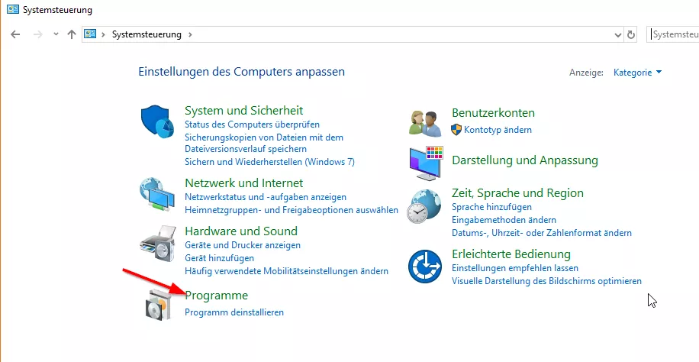
Task: Go back with the back arrow
Action: tap(15, 34)
